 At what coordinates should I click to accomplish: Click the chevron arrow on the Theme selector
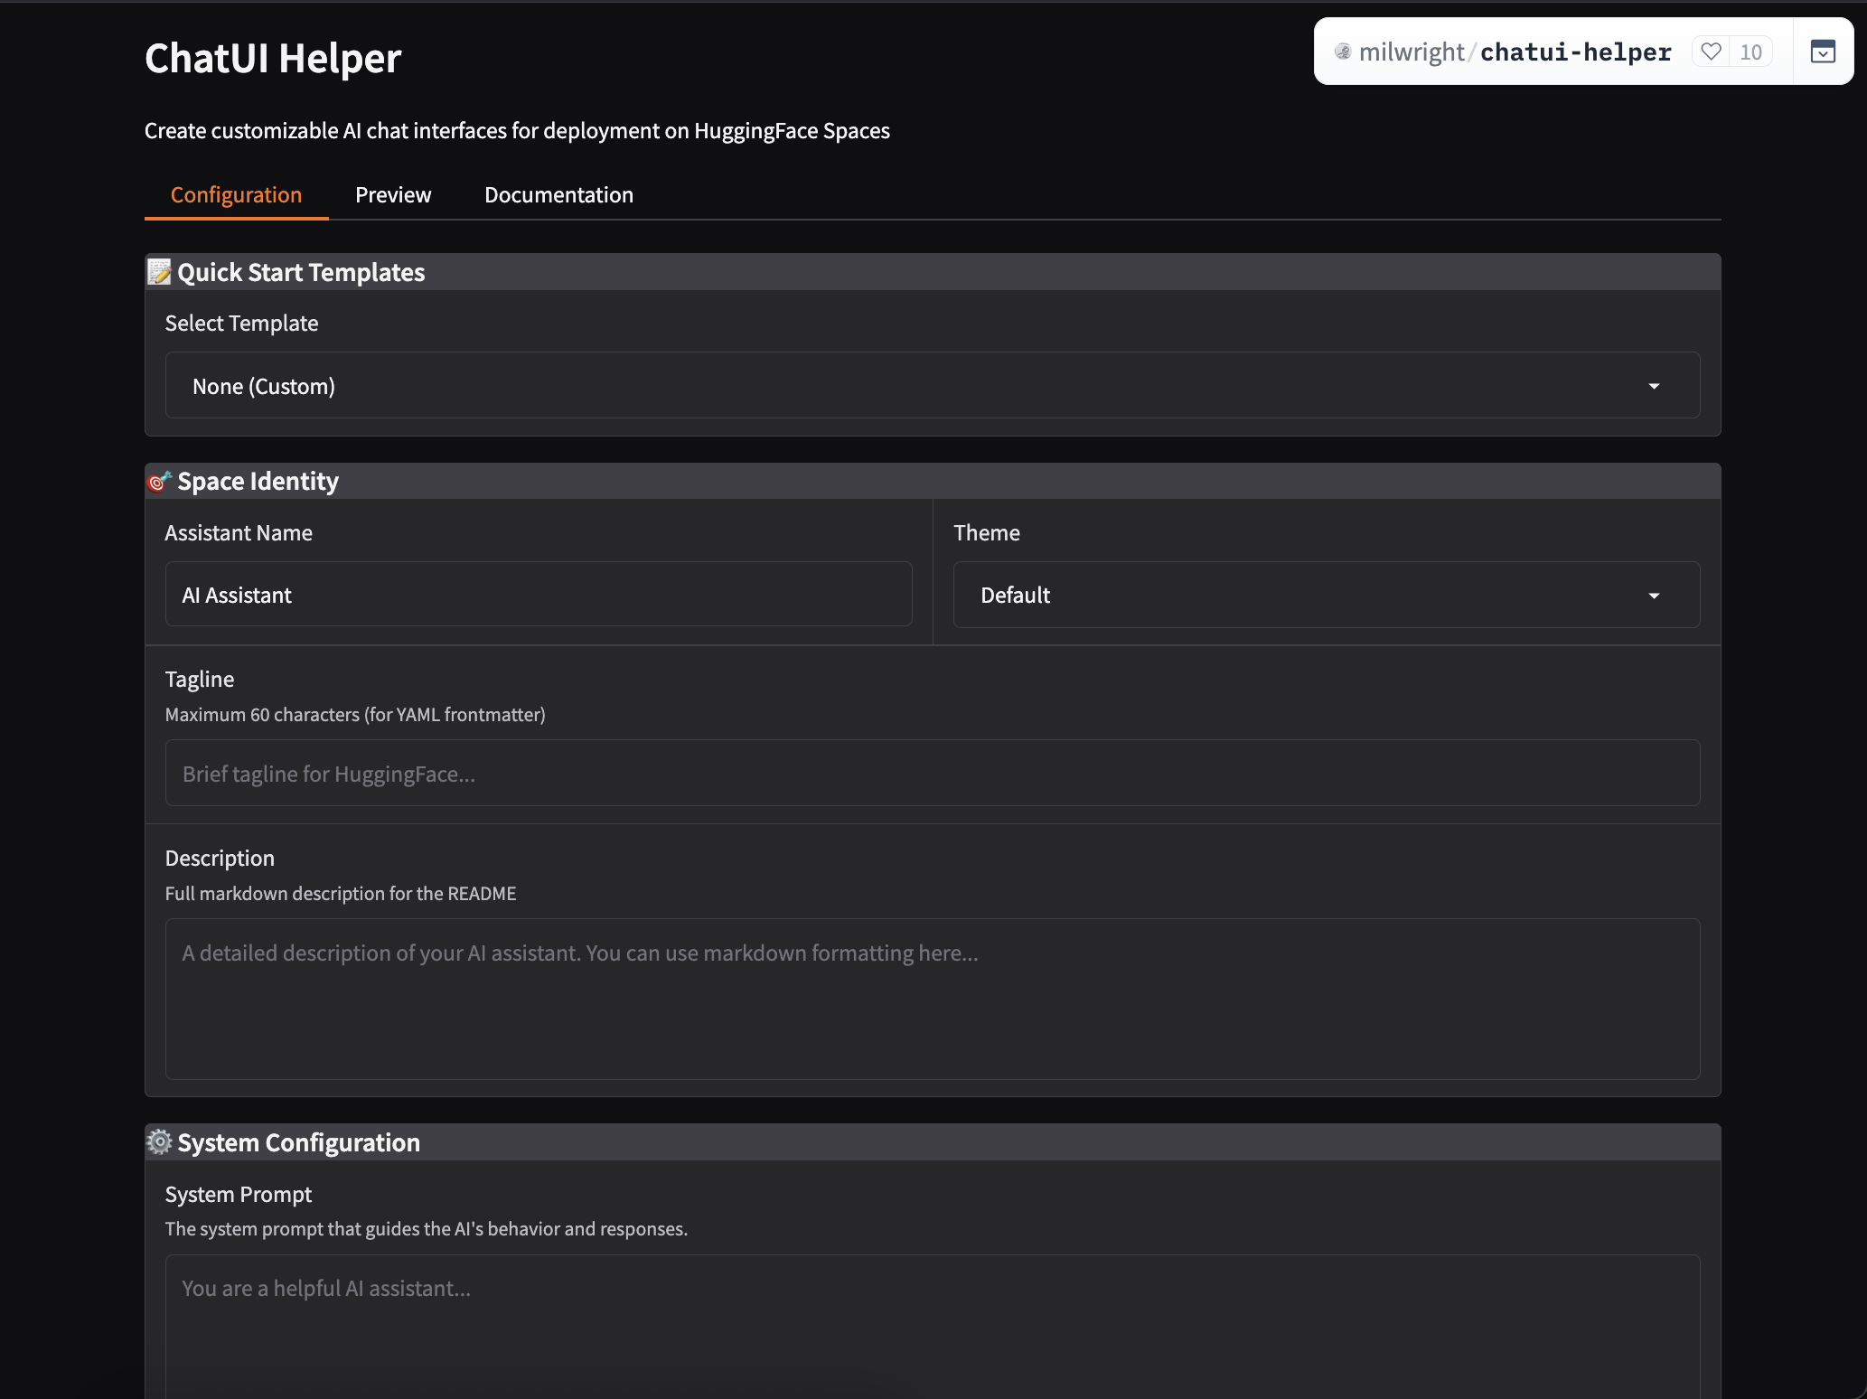(x=1655, y=595)
